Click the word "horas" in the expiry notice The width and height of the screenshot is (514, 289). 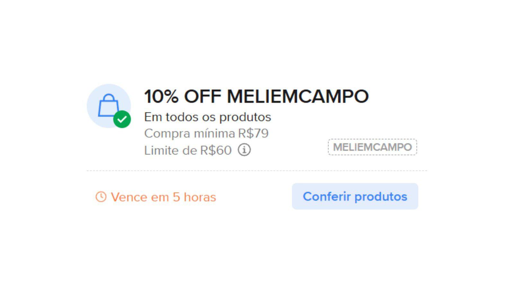point(200,197)
